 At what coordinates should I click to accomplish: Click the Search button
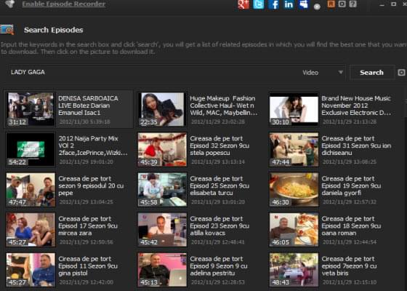[371, 73]
